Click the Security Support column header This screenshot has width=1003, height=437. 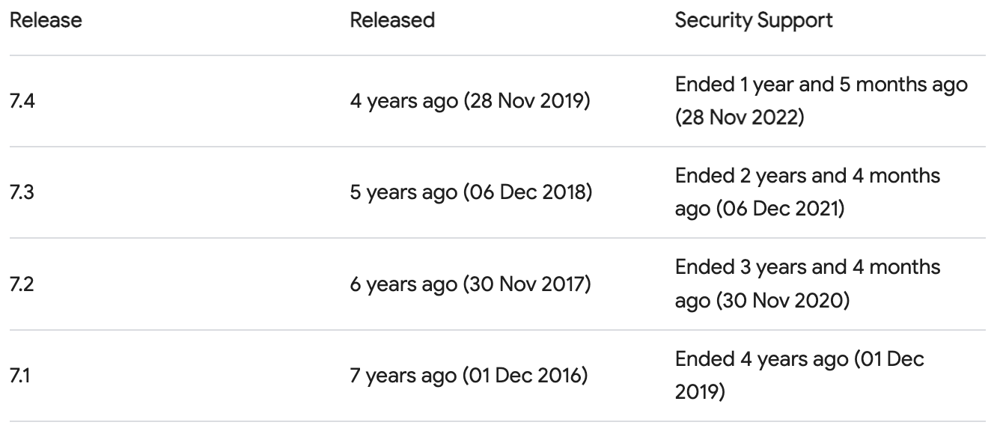click(753, 21)
